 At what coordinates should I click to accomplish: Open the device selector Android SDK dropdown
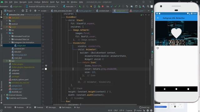(42, 6)
